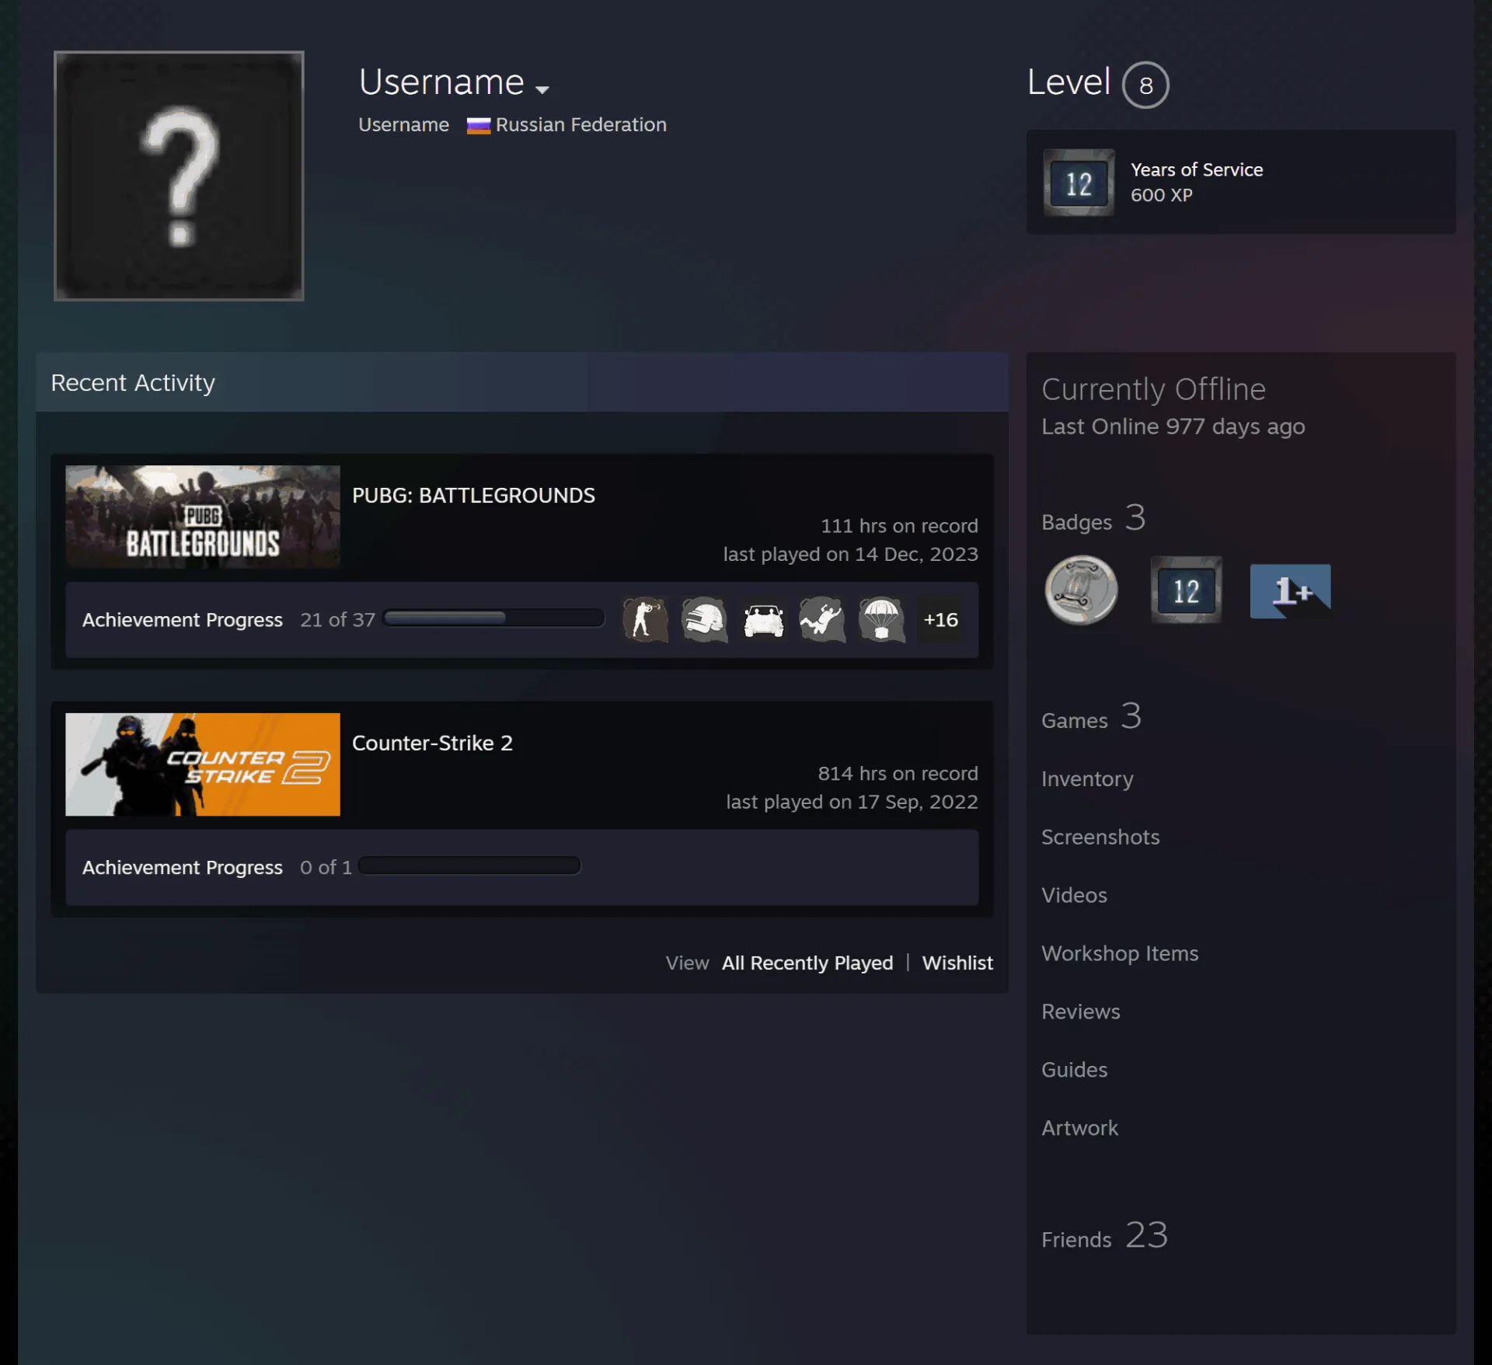Viewport: 1492px width, 1365px height.
Task: Open the Artwork link
Action: pyautogui.click(x=1079, y=1128)
